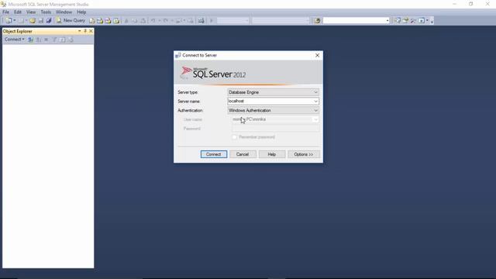
Task: Open the View menu
Action: pos(31,12)
